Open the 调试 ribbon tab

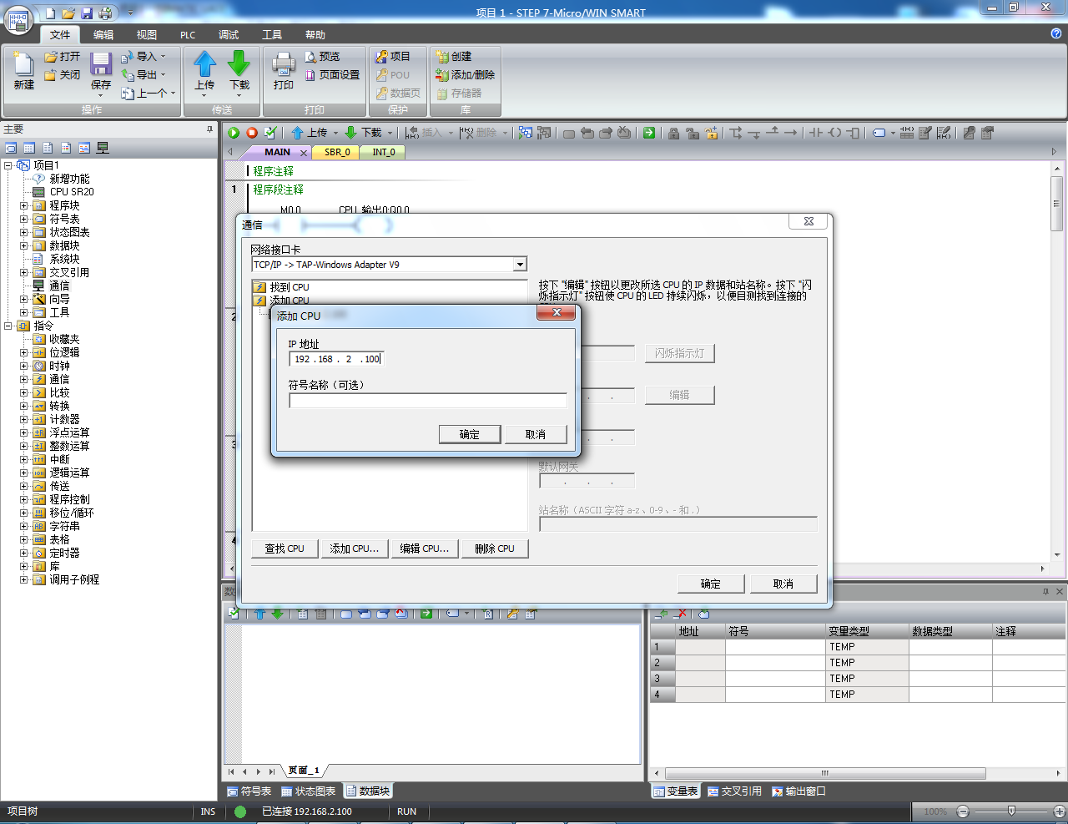(229, 34)
